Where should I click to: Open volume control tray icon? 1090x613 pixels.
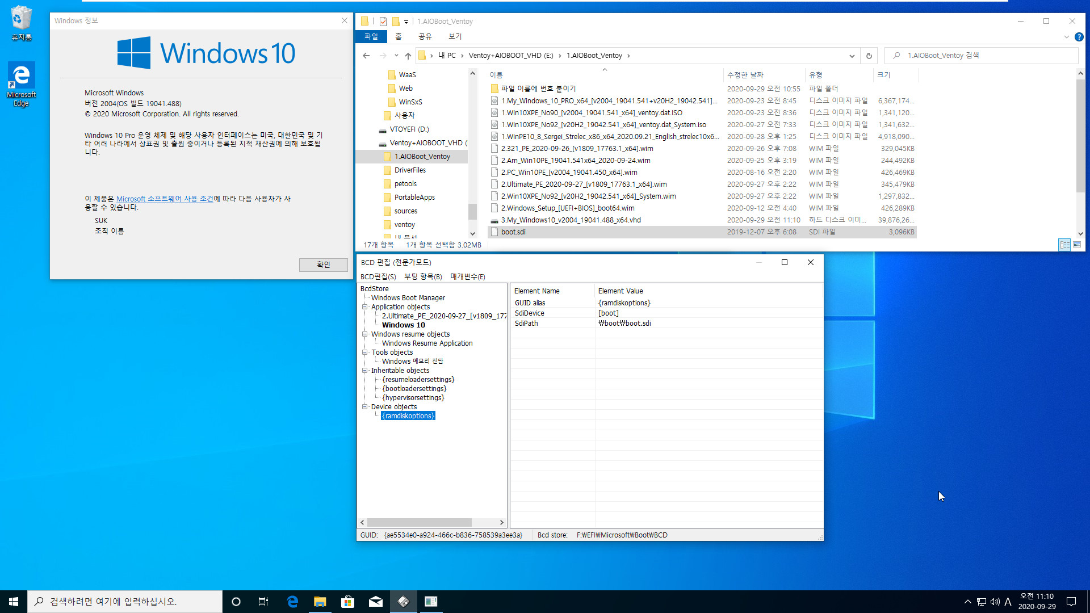click(x=995, y=602)
